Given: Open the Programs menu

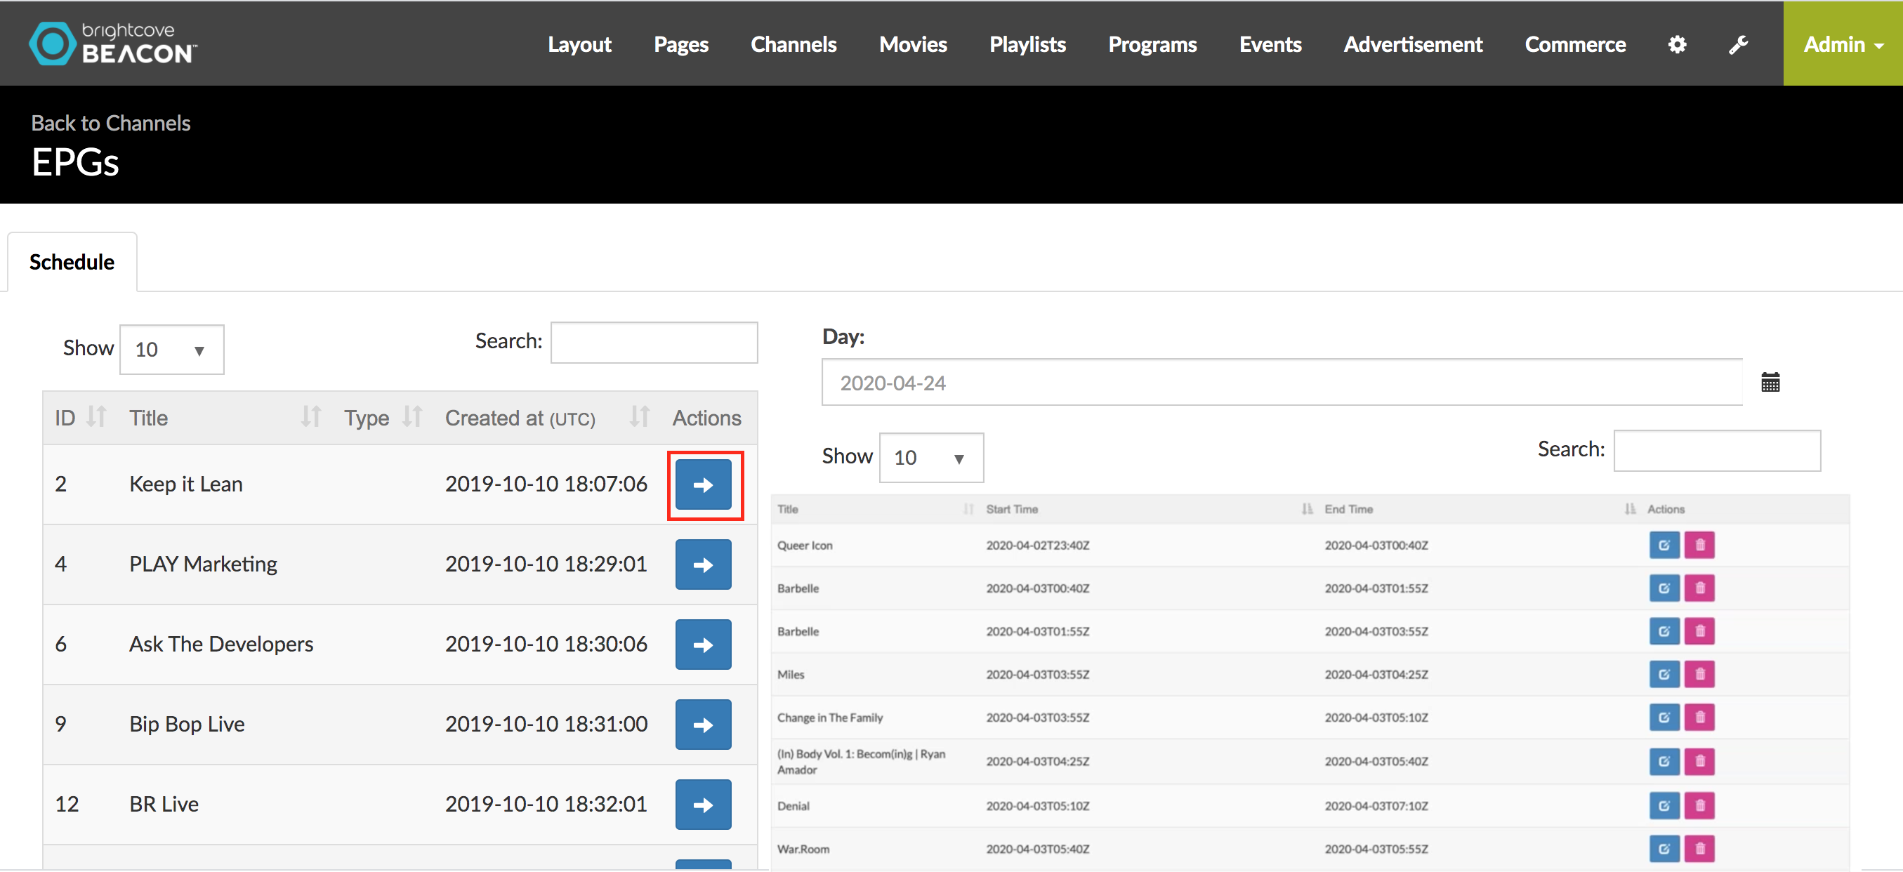Looking at the screenshot, I should (1152, 44).
